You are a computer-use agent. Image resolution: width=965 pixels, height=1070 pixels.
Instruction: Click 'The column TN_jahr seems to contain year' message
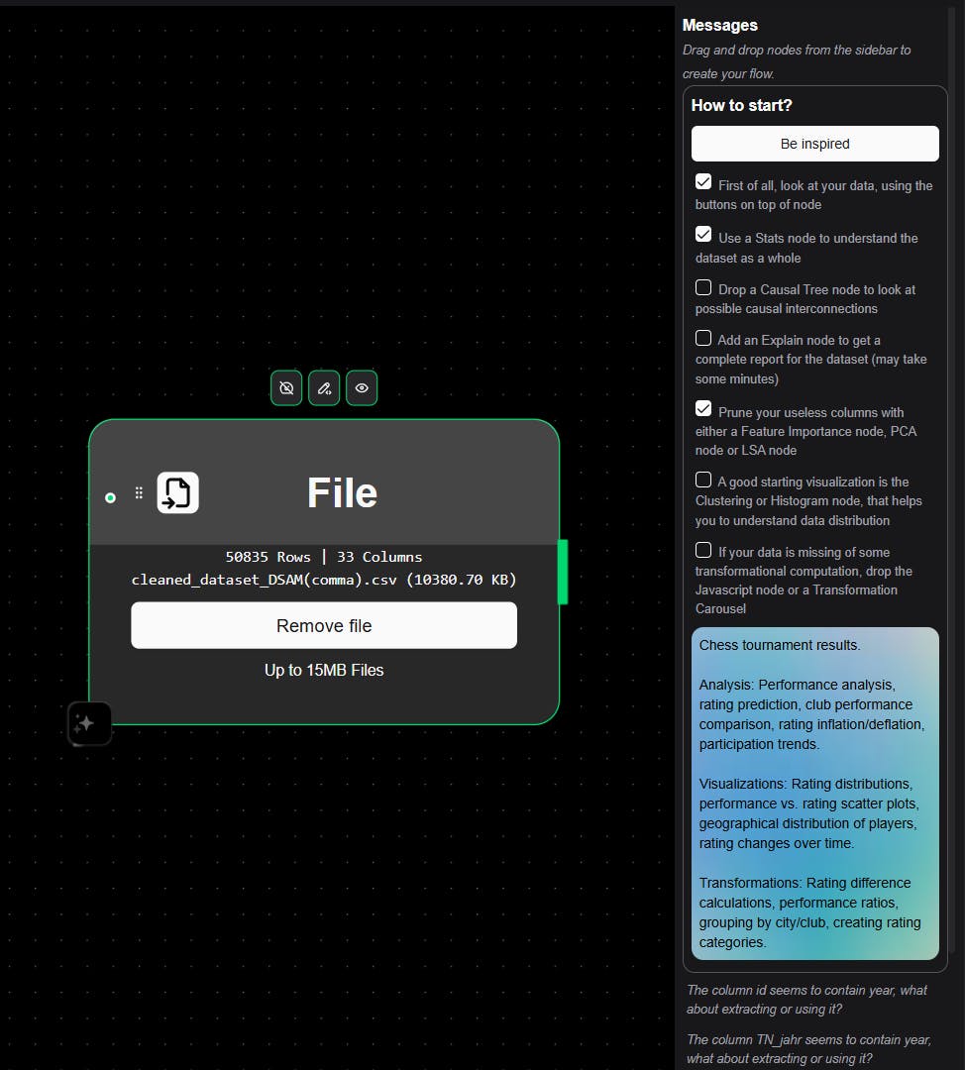(808, 1049)
